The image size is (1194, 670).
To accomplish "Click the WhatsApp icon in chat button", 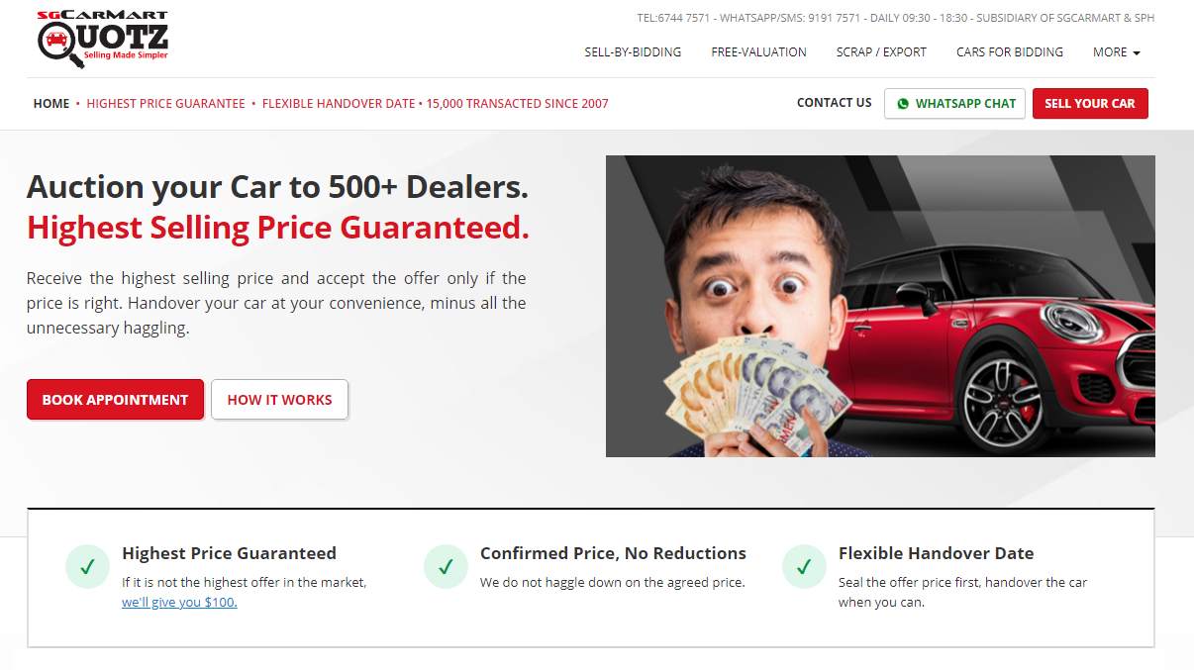I will point(902,104).
